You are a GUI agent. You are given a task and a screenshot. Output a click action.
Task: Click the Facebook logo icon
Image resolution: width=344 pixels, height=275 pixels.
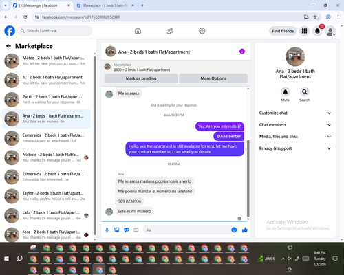10,31
